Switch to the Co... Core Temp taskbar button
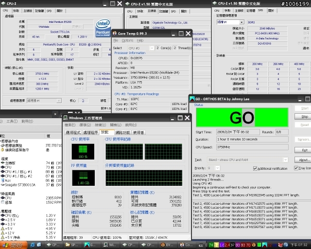The image size is (311, 249). coord(187,245)
